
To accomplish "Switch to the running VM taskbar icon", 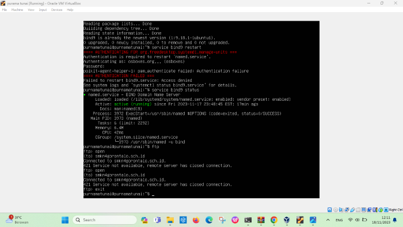I will tap(300, 220).
